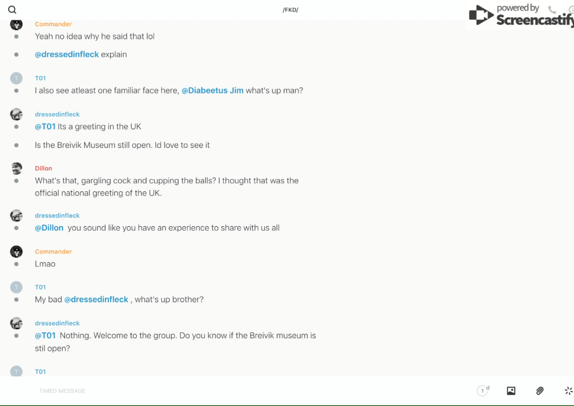Click the "Lmao" message text

point(45,264)
